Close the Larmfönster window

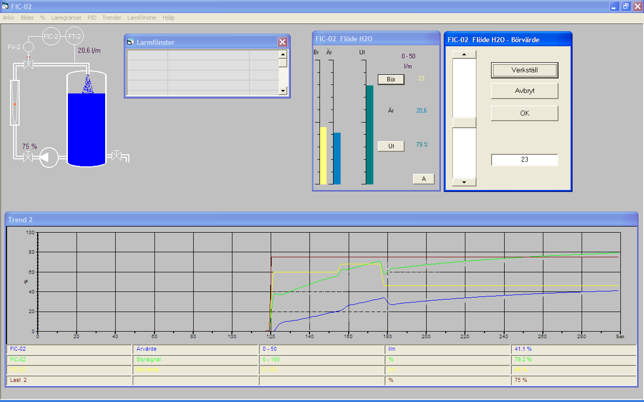point(282,42)
